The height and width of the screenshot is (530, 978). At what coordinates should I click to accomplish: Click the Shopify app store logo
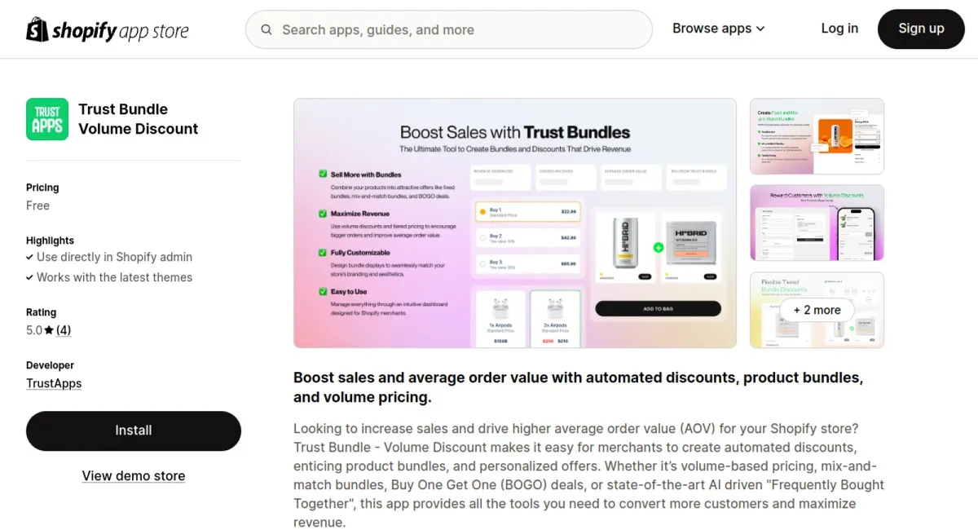point(106,29)
